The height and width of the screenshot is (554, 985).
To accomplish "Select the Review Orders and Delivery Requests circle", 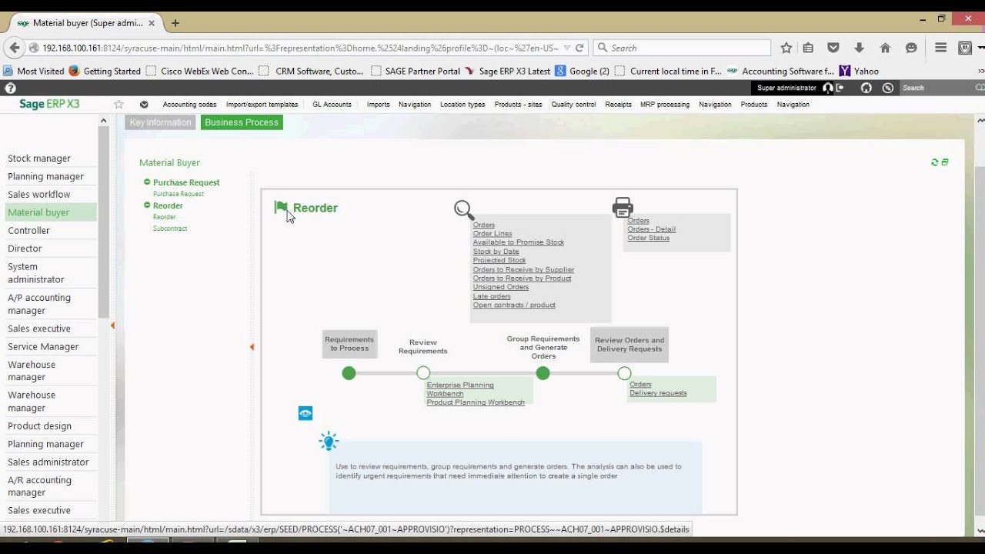I will pos(624,373).
